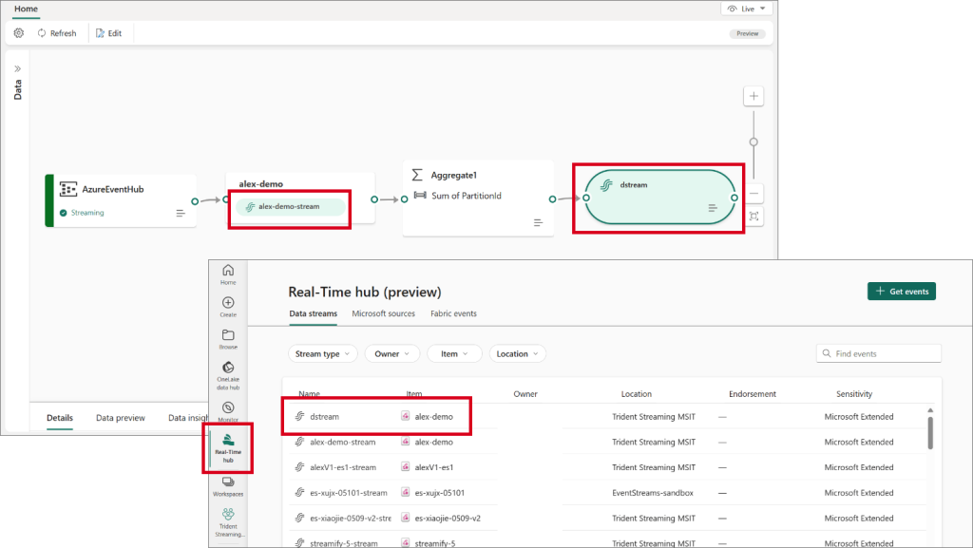This screenshot has height=548, width=973.
Task: Click the Streaming status on AzureEventHub
Action: pyautogui.click(x=86, y=213)
